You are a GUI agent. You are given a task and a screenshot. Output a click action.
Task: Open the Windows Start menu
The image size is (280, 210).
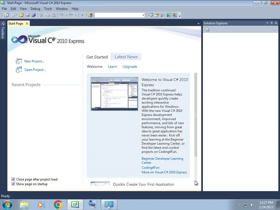click(7, 205)
